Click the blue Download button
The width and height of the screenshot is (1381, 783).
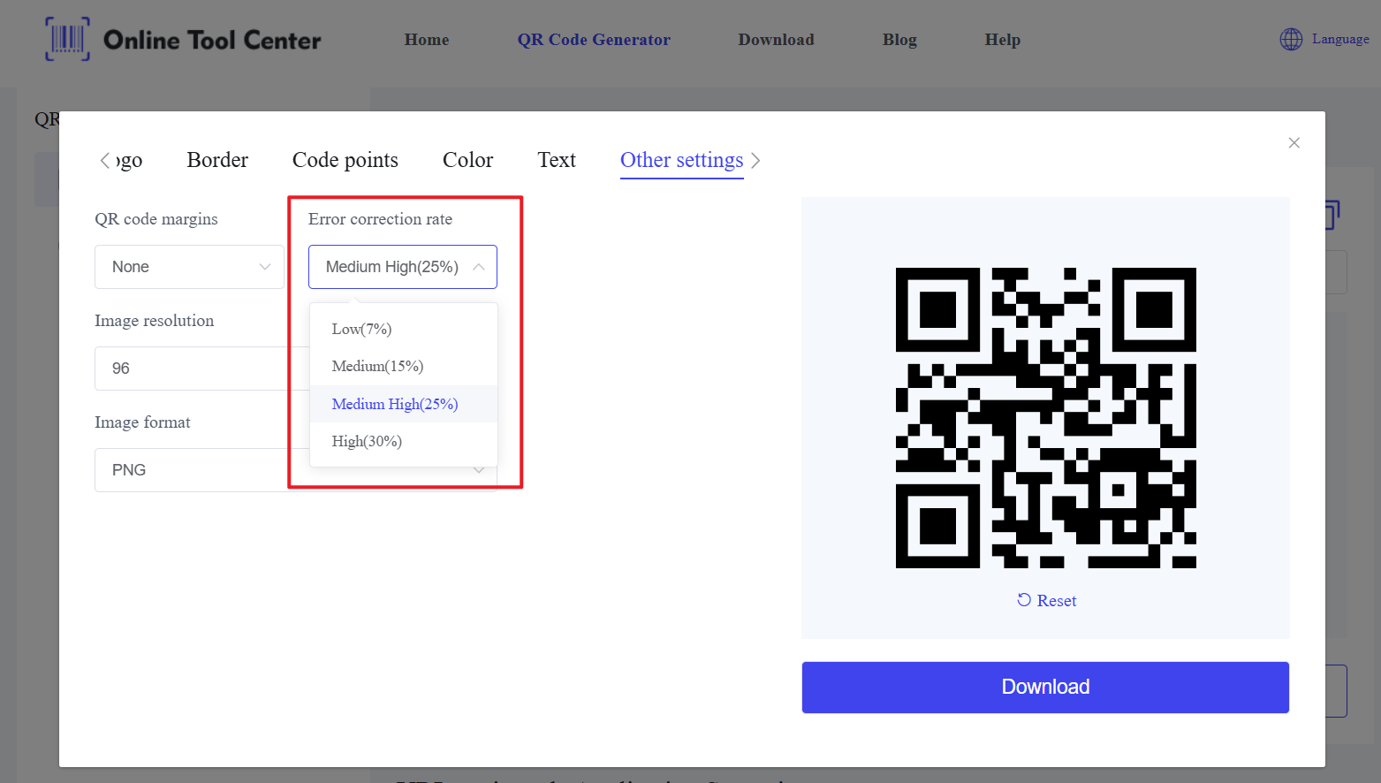pyautogui.click(x=1045, y=688)
